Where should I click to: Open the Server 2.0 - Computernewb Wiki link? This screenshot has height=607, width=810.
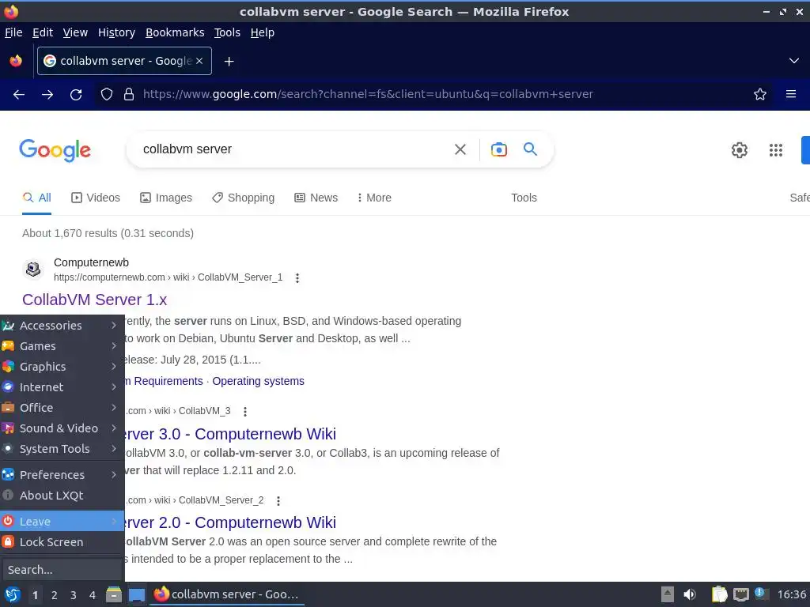[x=230, y=523]
